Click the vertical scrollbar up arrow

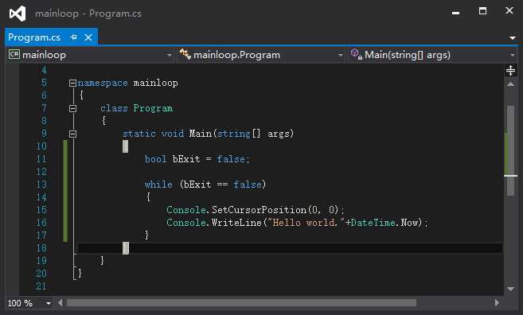pos(510,84)
